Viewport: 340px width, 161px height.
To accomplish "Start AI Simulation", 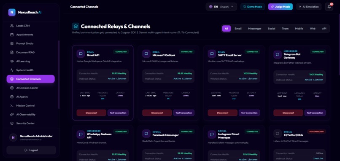I will 309,7.
